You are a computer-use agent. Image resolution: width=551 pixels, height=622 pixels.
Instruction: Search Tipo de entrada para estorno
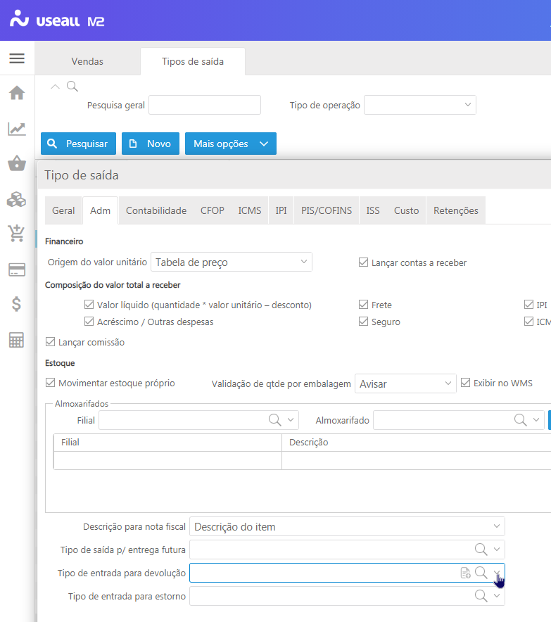pyautogui.click(x=481, y=596)
